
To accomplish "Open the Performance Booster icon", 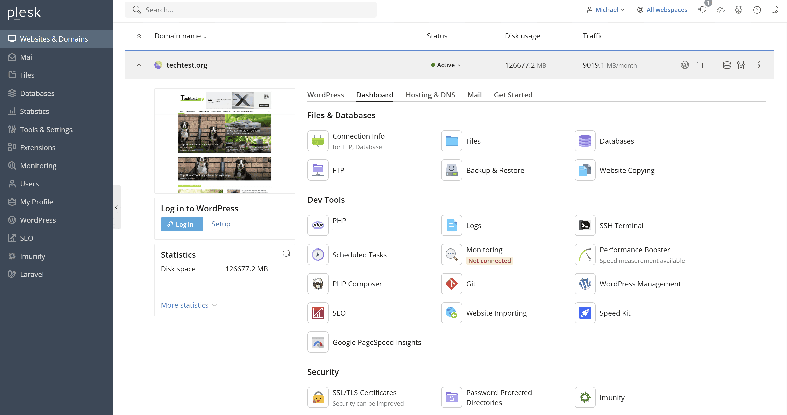I will click(x=585, y=255).
